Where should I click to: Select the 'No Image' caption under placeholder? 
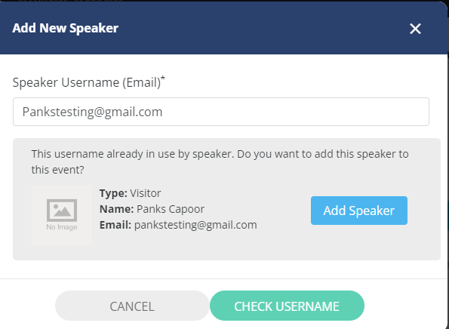62,227
